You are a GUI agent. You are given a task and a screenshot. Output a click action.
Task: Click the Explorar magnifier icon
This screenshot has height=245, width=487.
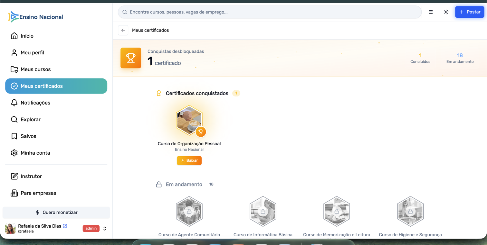point(14,119)
